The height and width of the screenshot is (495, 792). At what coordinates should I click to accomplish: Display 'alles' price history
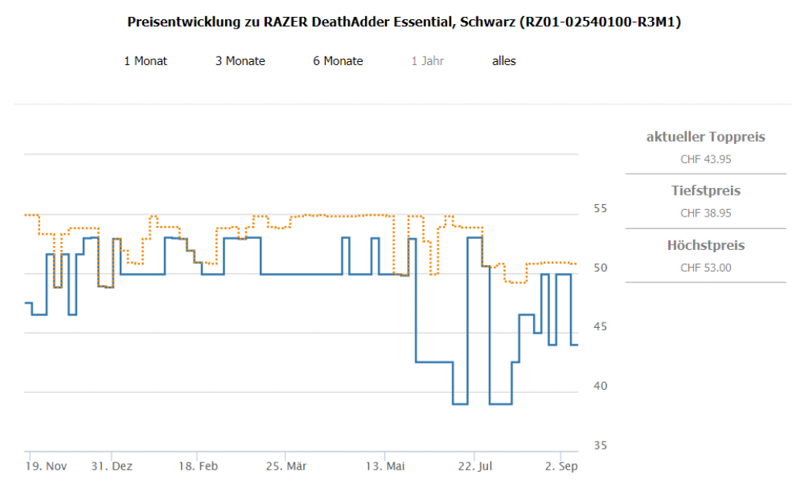[x=504, y=61]
